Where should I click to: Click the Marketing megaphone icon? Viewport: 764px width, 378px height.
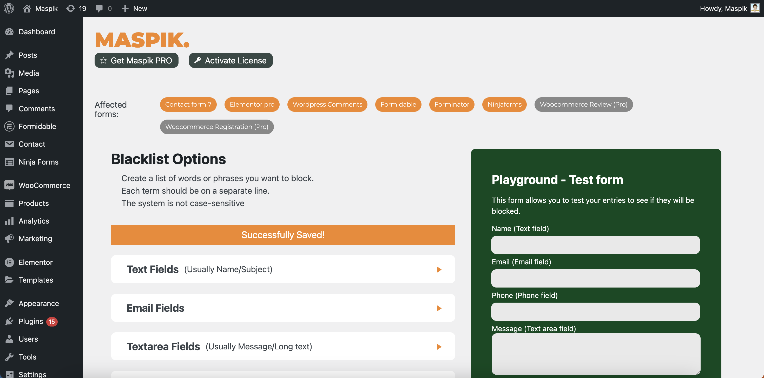tap(10, 239)
